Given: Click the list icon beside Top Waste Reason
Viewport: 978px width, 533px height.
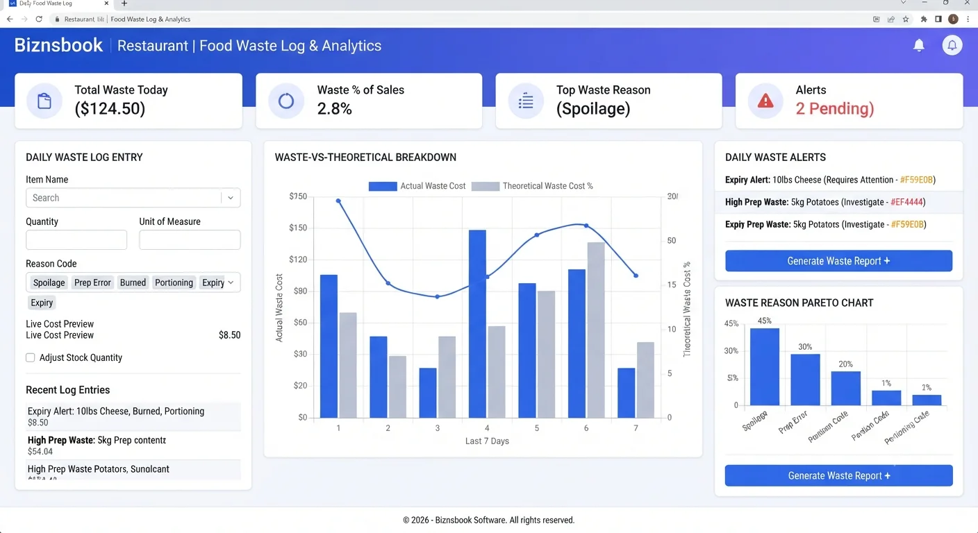Looking at the screenshot, I should [526, 101].
